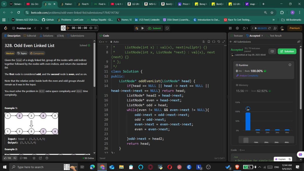304x171 pixels.
Task: Pick a random problem with shuffle icon
Action: [x=47, y=28]
